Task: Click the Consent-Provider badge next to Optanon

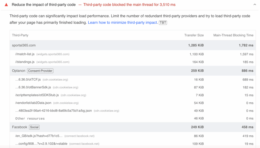Action: pyautogui.click(x=40, y=71)
